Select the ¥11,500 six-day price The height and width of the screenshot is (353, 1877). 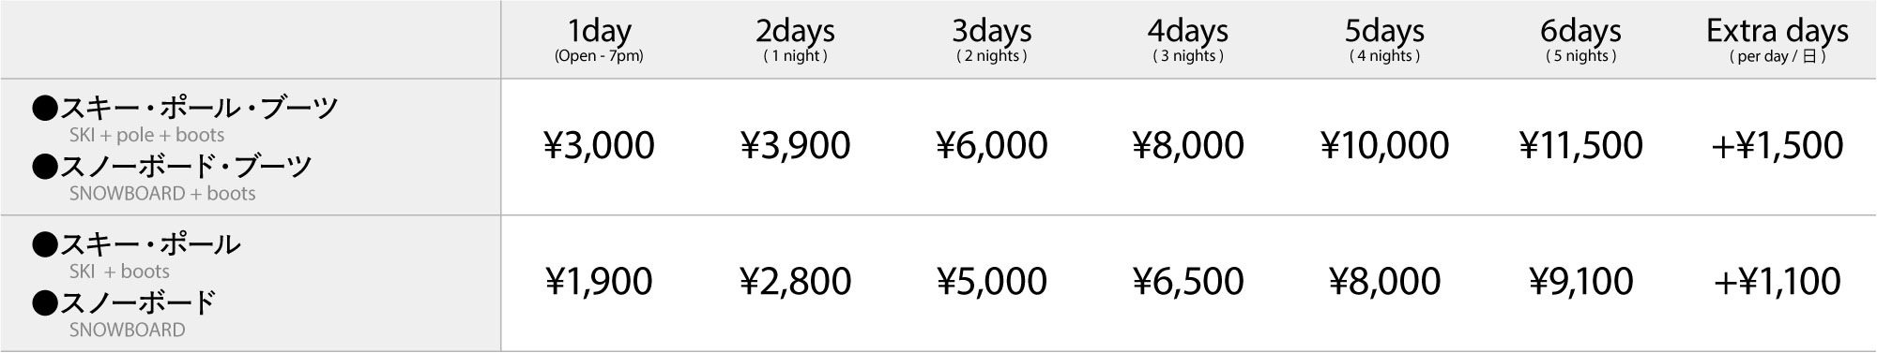click(x=1580, y=145)
